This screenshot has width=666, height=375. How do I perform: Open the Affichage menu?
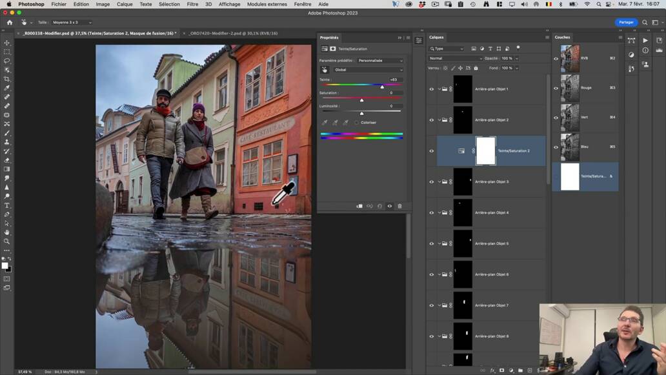tap(229, 4)
